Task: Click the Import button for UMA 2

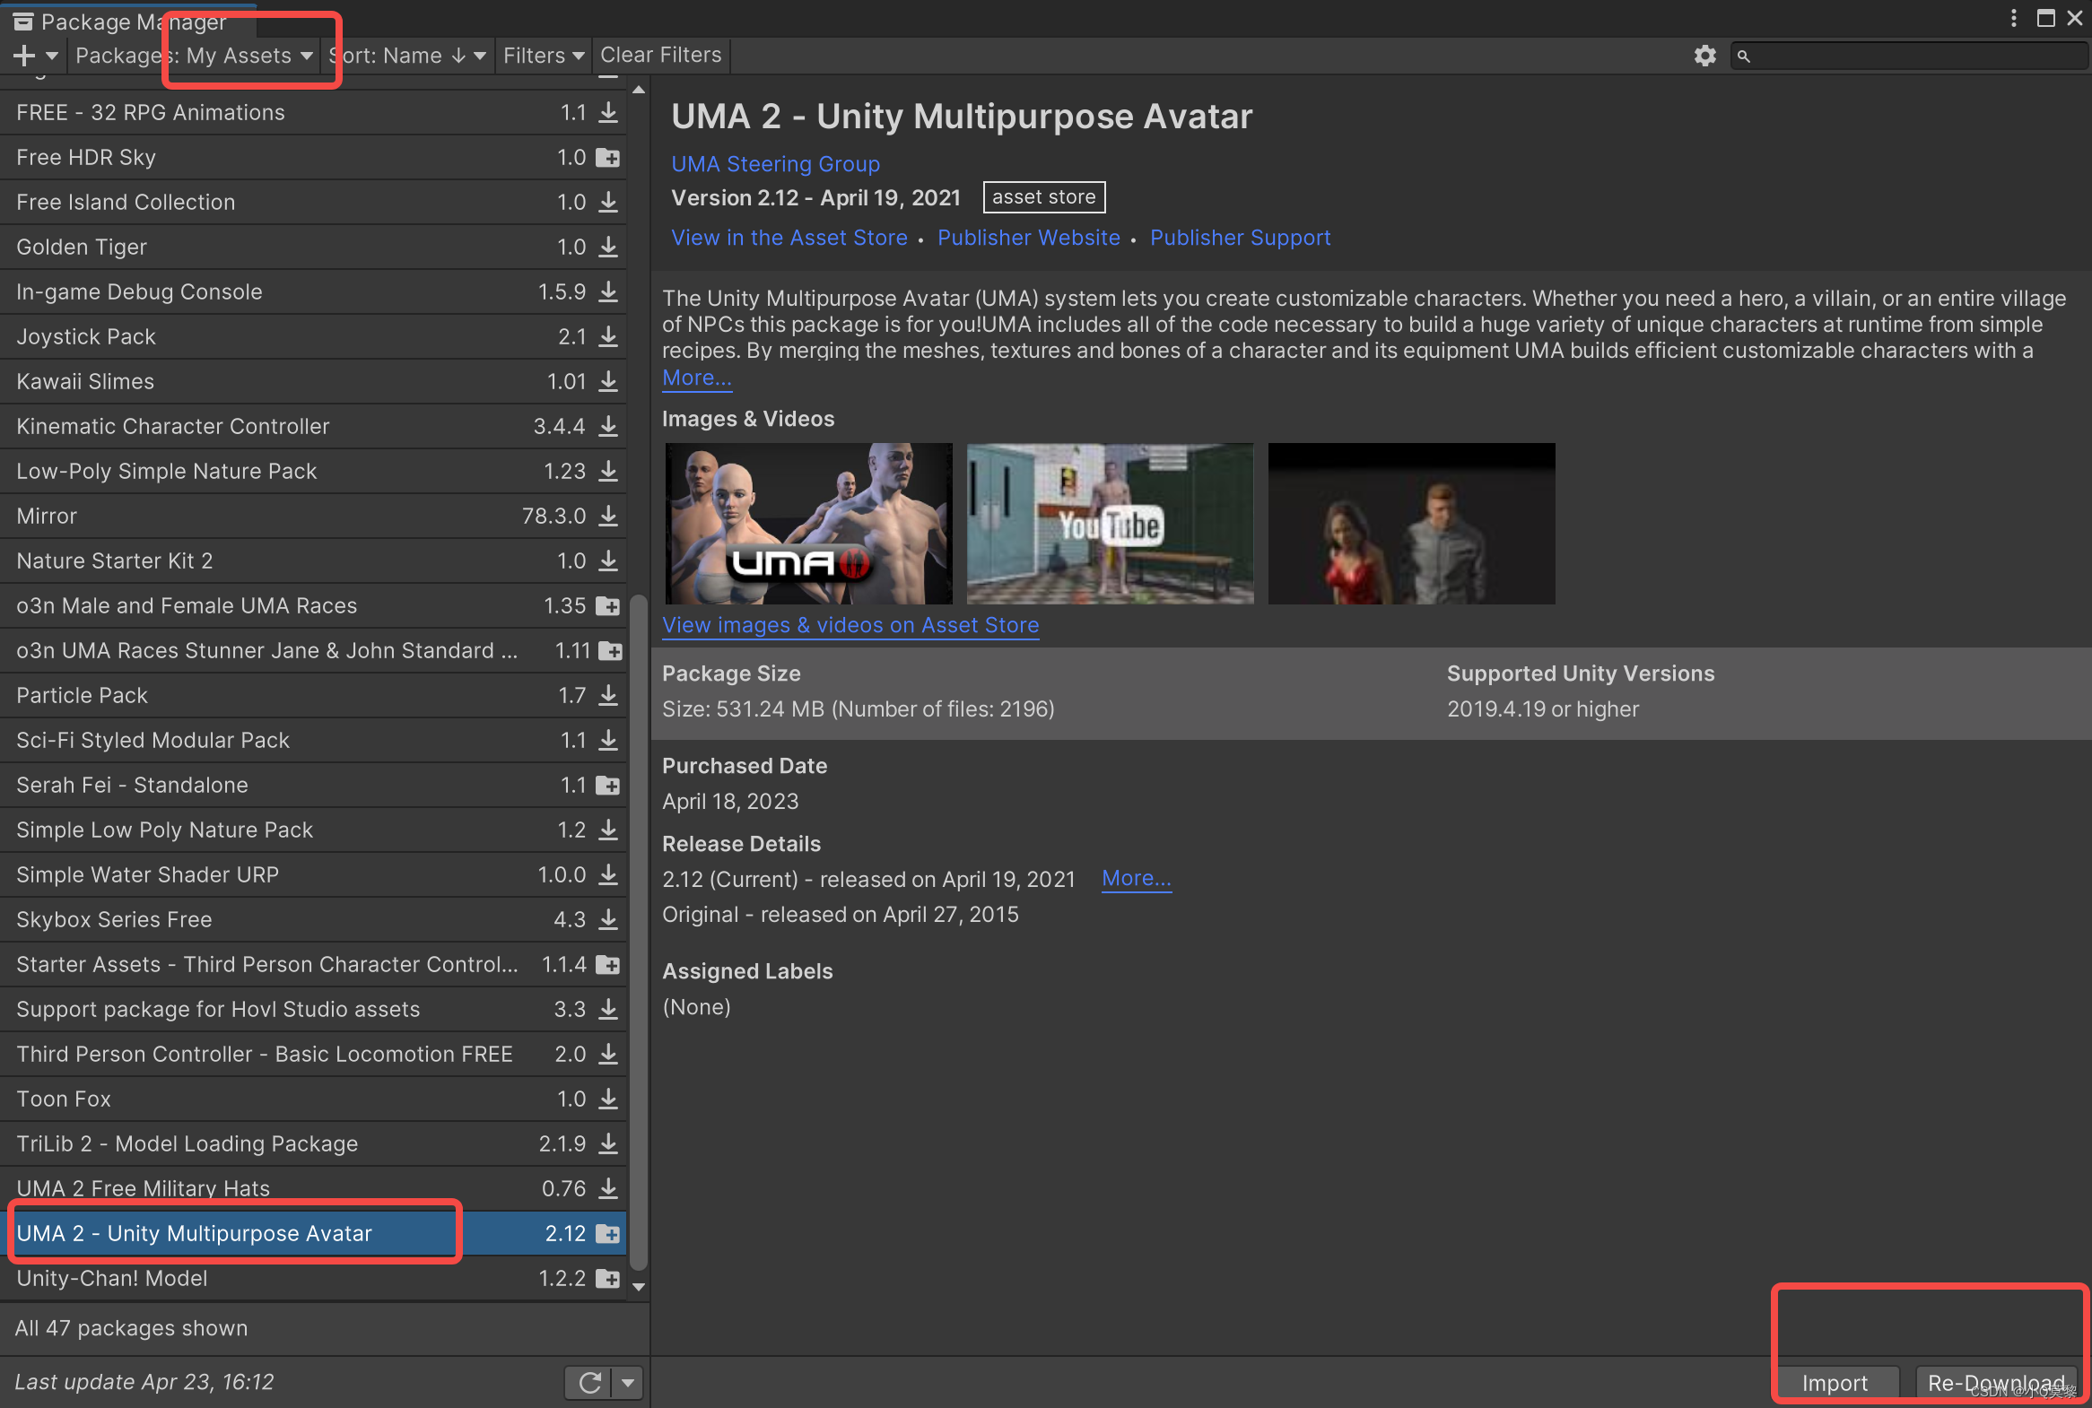Action: point(1836,1382)
